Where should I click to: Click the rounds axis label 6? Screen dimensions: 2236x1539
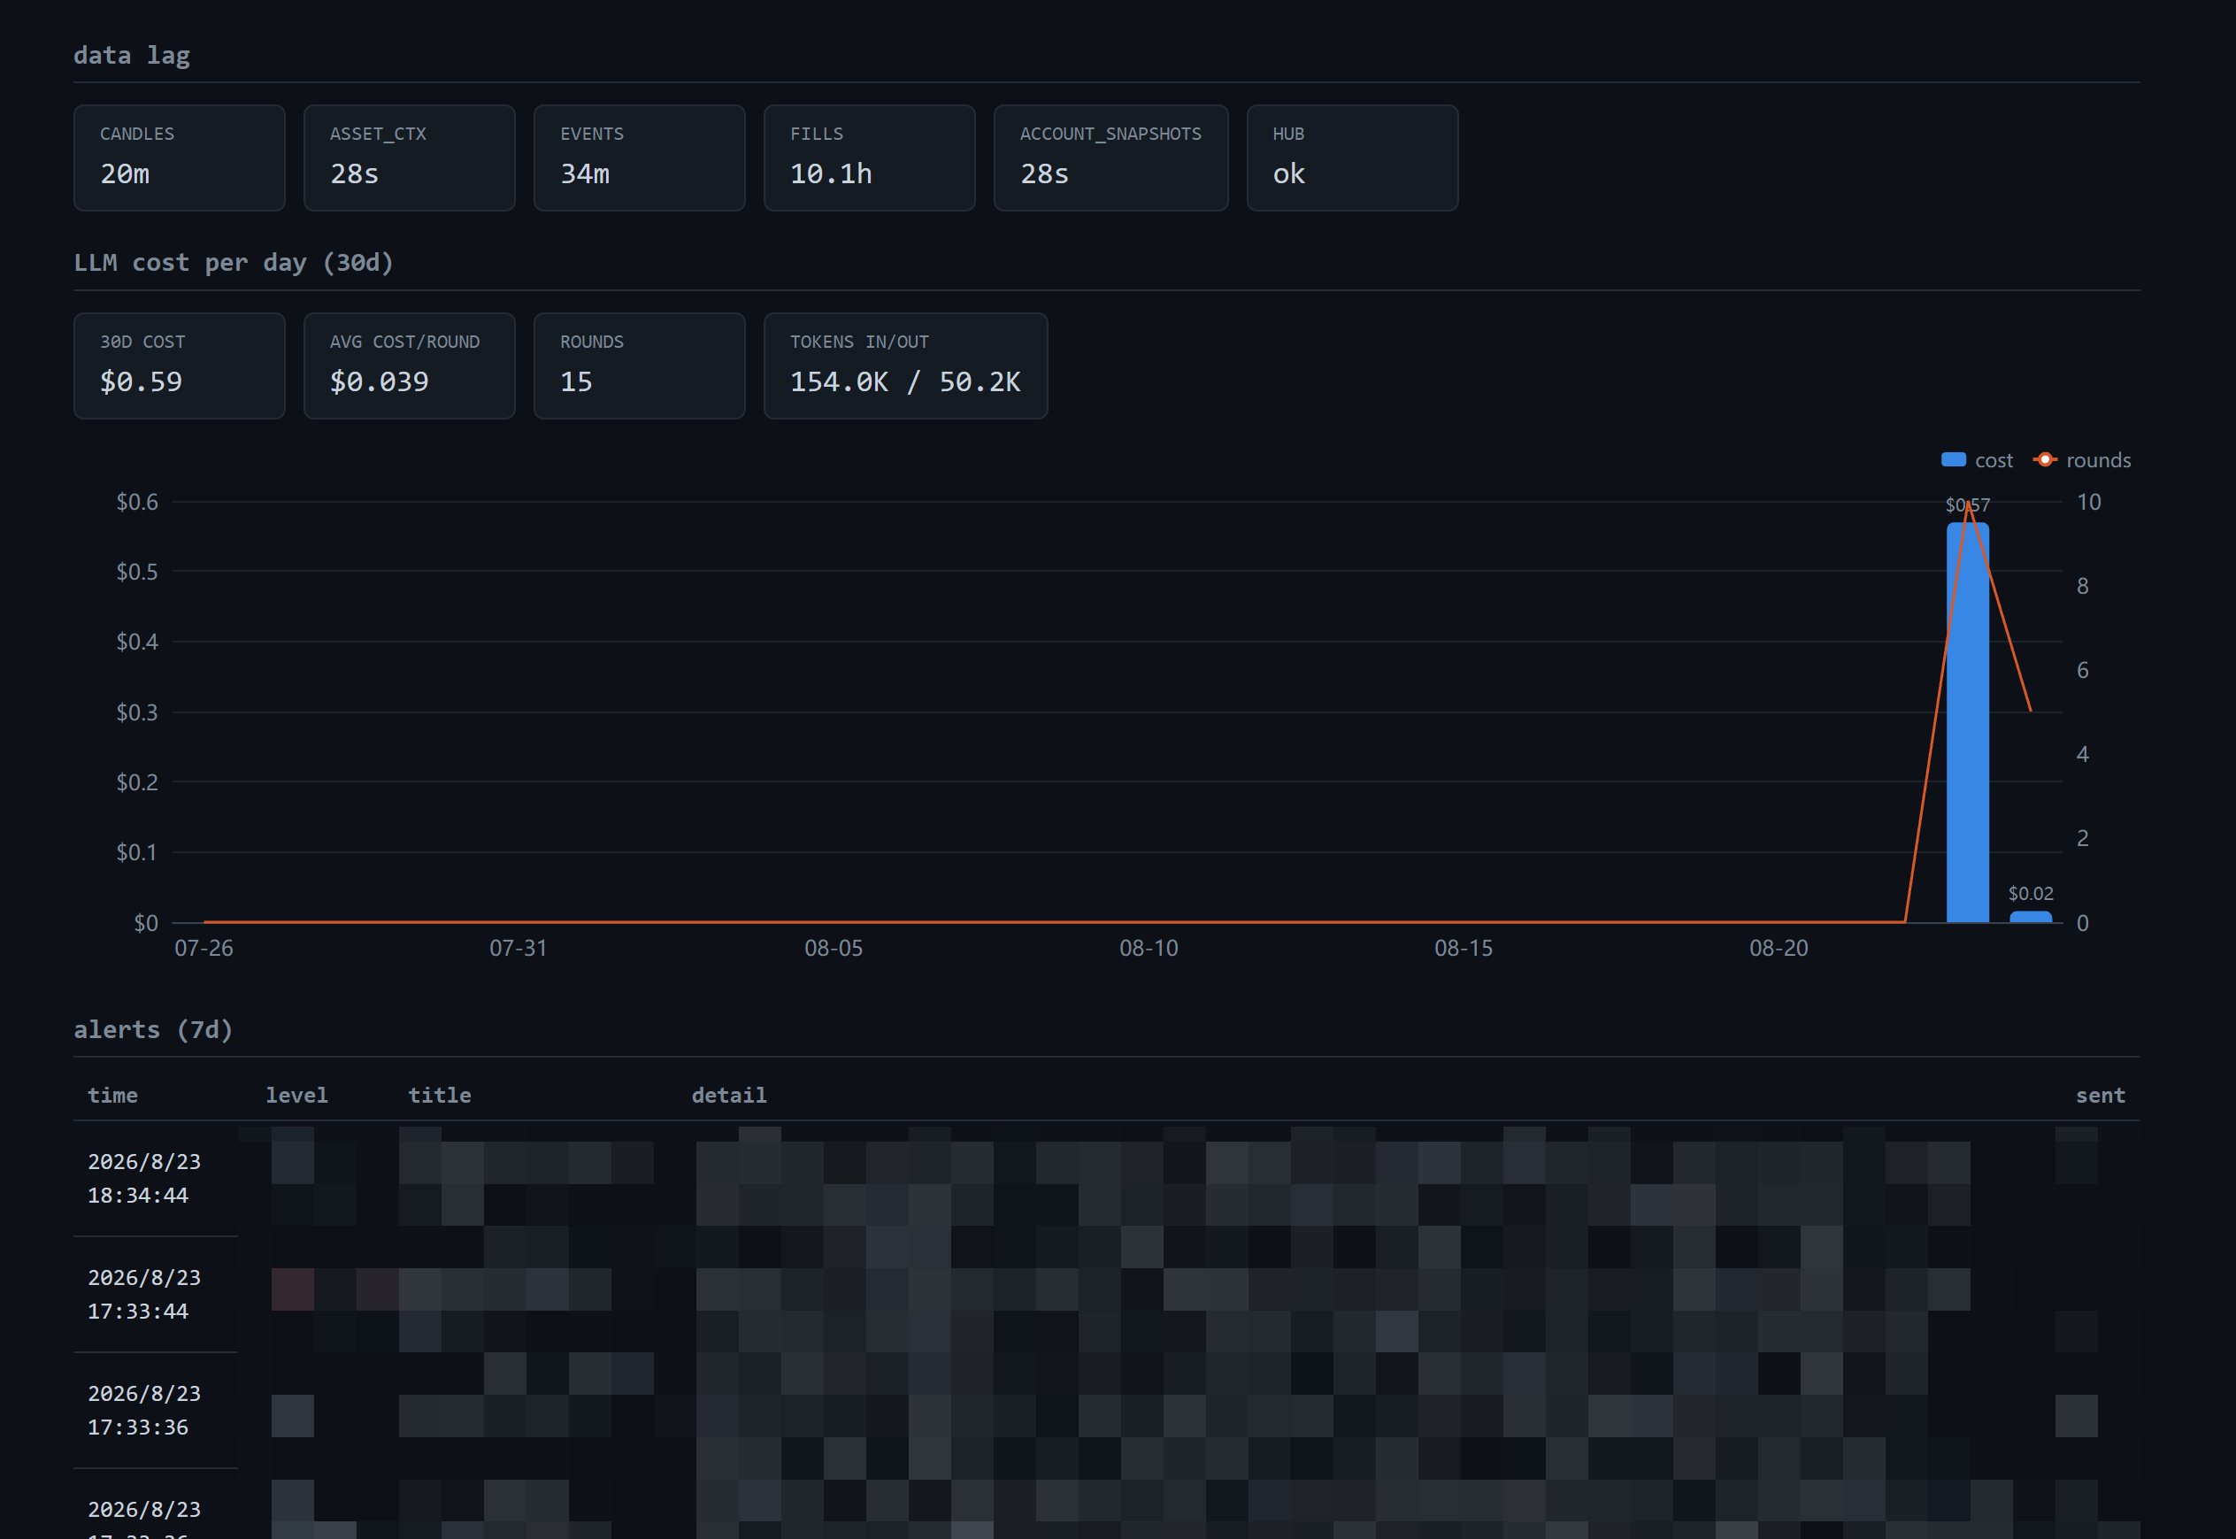click(x=2083, y=670)
